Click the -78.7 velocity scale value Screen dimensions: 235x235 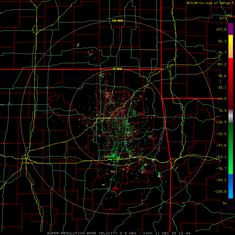point(221,169)
